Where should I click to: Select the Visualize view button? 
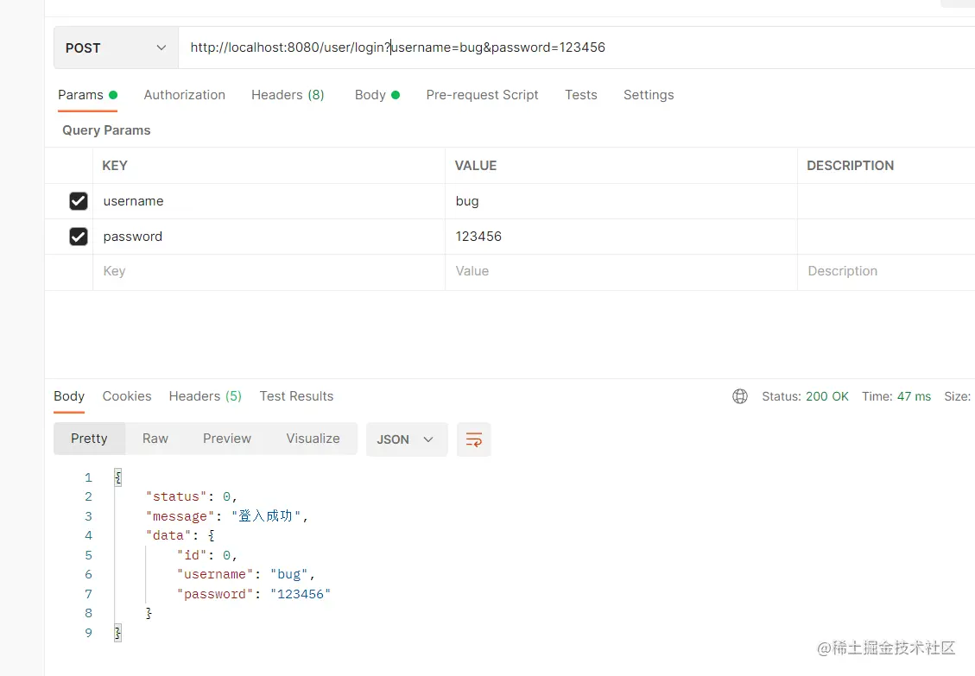[x=313, y=439]
